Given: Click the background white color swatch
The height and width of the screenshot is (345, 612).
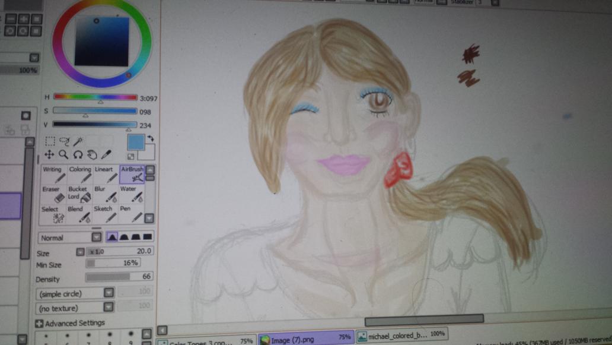Looking at the screenshot, I should [147, 153].
